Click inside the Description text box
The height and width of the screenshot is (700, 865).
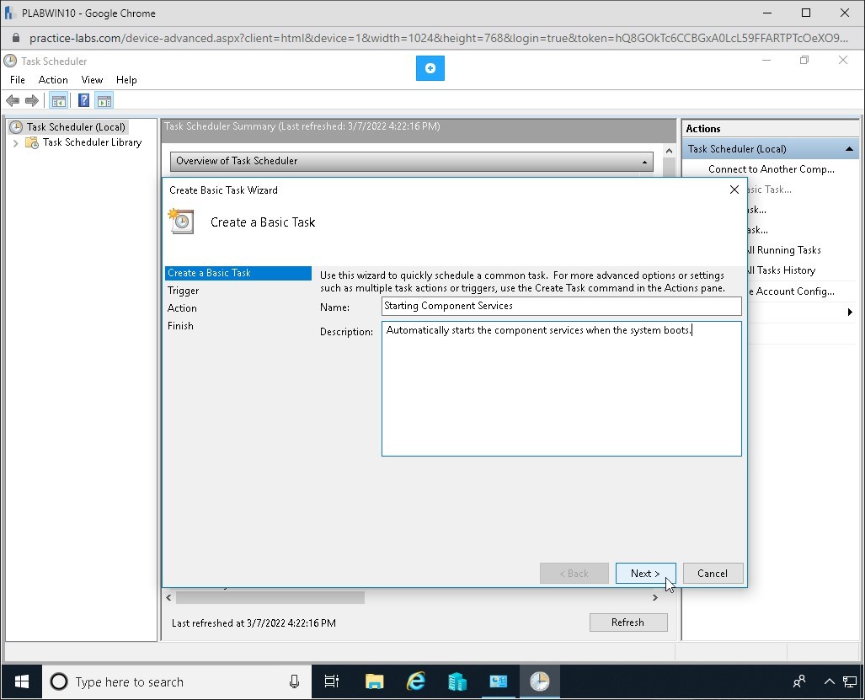point(562,389)
